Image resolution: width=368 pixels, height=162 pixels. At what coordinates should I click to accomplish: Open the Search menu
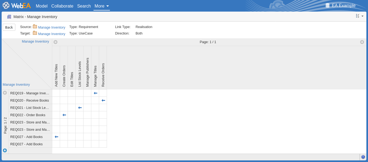pos(84,6)
